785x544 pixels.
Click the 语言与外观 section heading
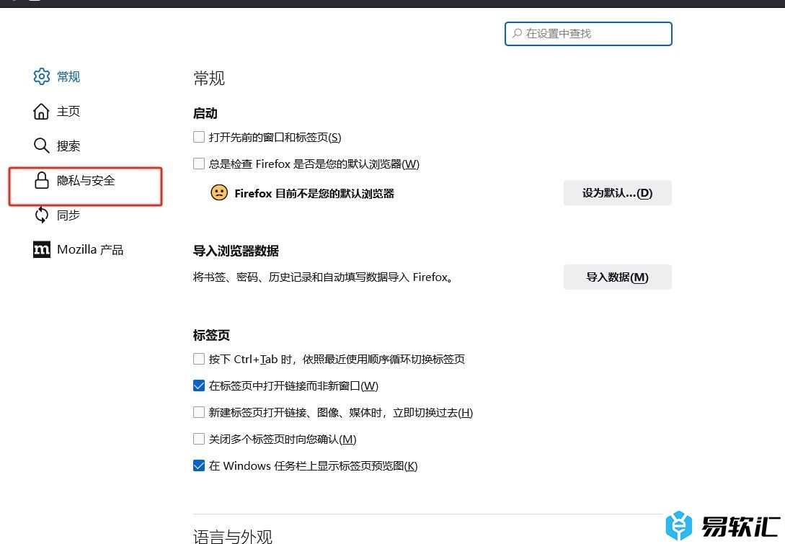tap(233, 537)
